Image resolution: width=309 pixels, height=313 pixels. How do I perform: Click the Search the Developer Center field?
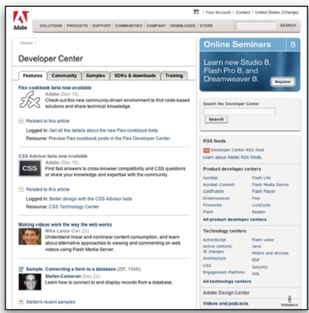point(239,112)
